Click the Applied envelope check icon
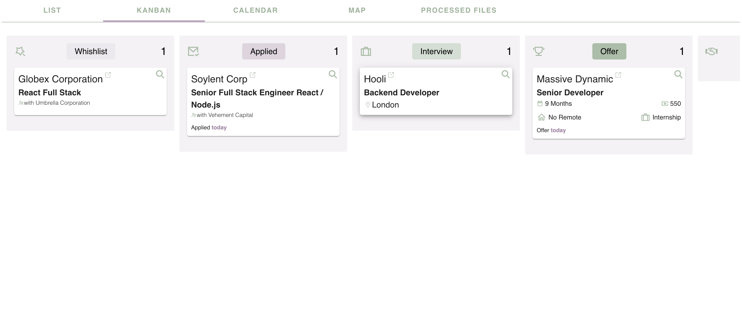 [x=193, y=51]
